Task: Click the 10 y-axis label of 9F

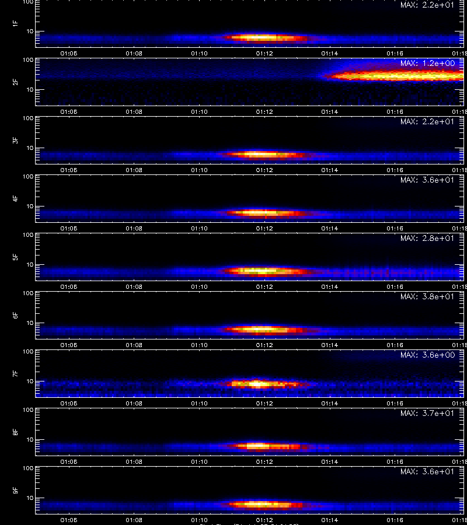Action: [30, 498]
